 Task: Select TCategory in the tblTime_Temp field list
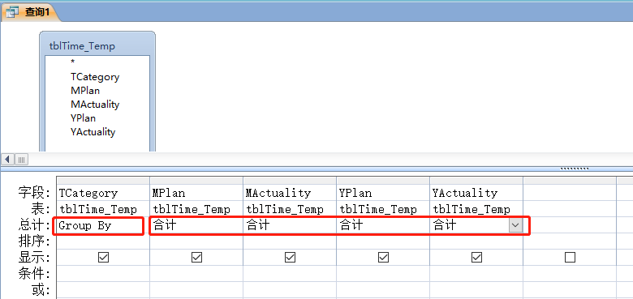[95, 77]
